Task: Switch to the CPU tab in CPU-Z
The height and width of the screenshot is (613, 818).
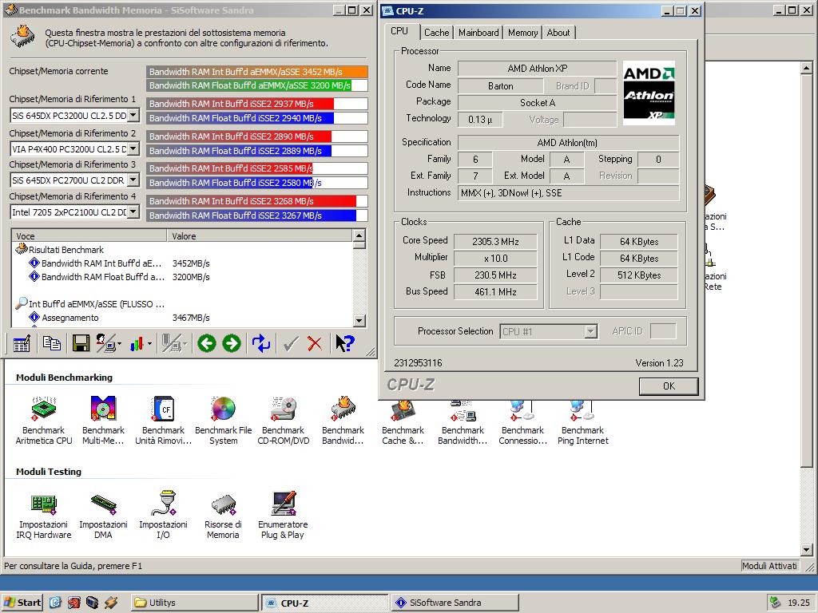Action: 399,31
